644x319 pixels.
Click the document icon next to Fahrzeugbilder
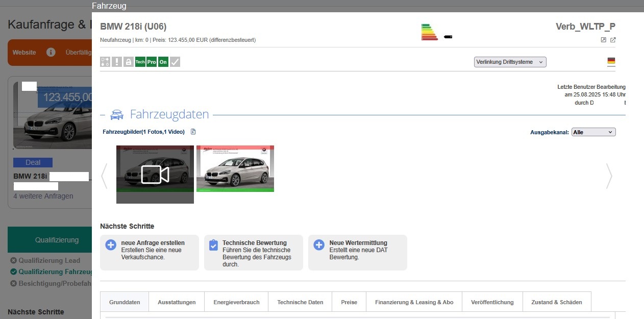coord(193,132)
